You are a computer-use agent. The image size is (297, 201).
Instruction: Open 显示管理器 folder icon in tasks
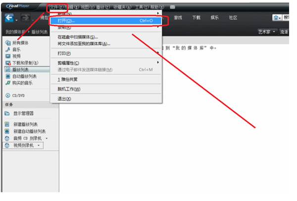click(7, 114)
